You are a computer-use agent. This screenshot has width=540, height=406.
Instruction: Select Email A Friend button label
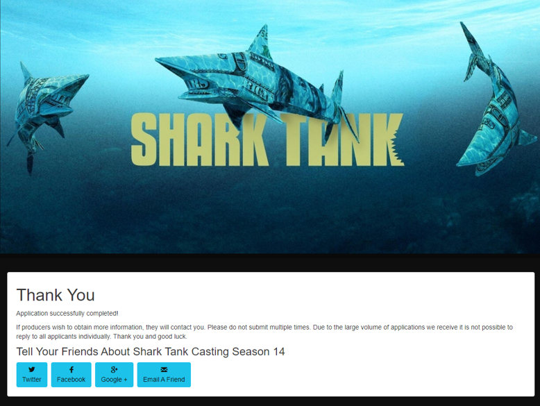tap(164, 379)
